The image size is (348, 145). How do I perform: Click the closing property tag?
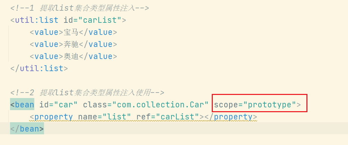(x=231, y=117)
